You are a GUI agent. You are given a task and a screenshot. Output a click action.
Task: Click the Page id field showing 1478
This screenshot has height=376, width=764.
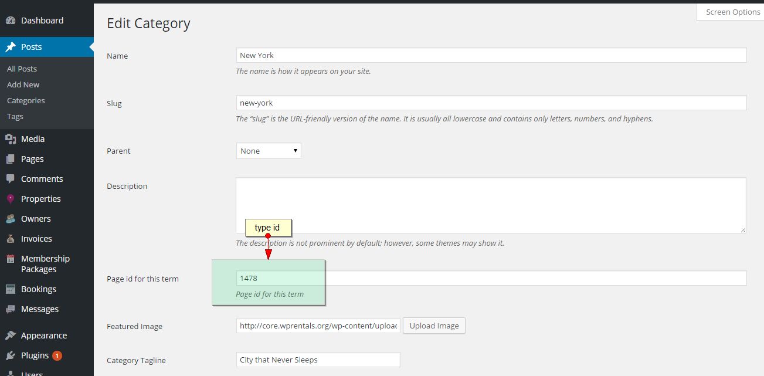point(491,278)
